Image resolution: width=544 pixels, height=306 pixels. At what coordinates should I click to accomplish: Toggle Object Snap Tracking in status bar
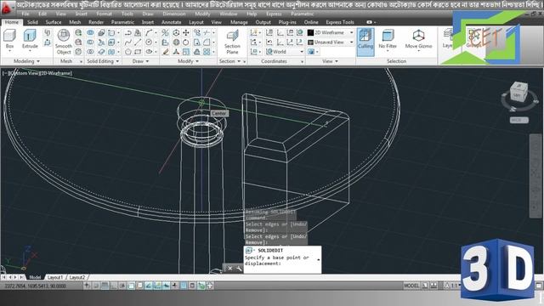point(149,286)
